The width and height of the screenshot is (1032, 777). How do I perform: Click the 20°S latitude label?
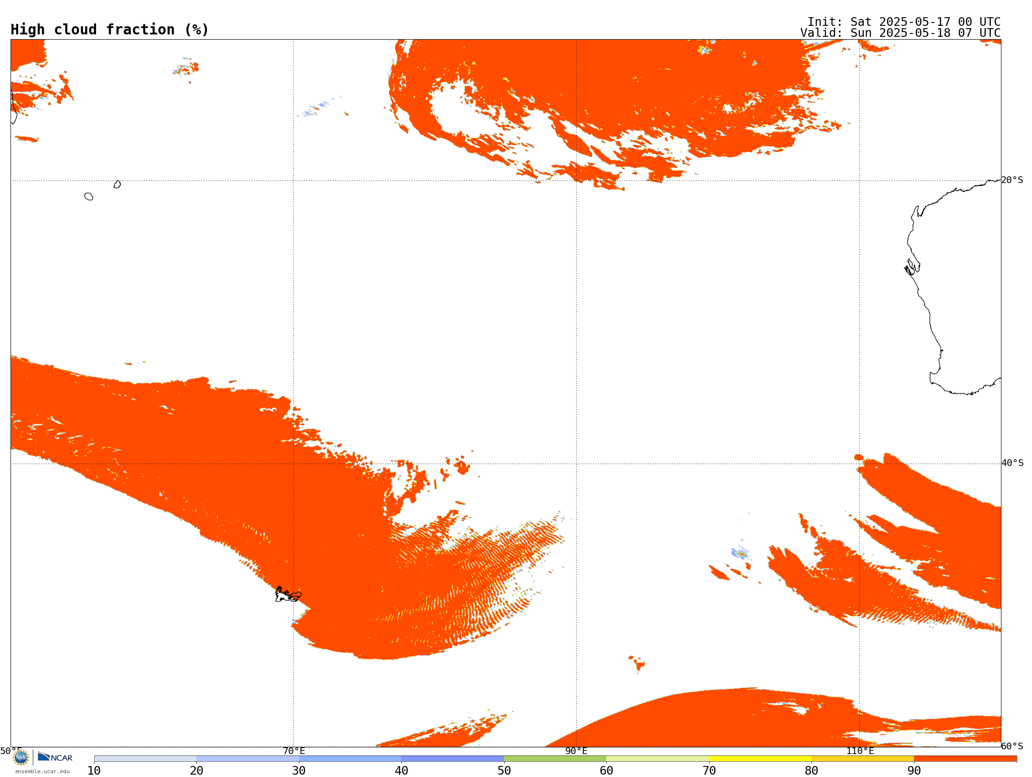(1012, 180)
